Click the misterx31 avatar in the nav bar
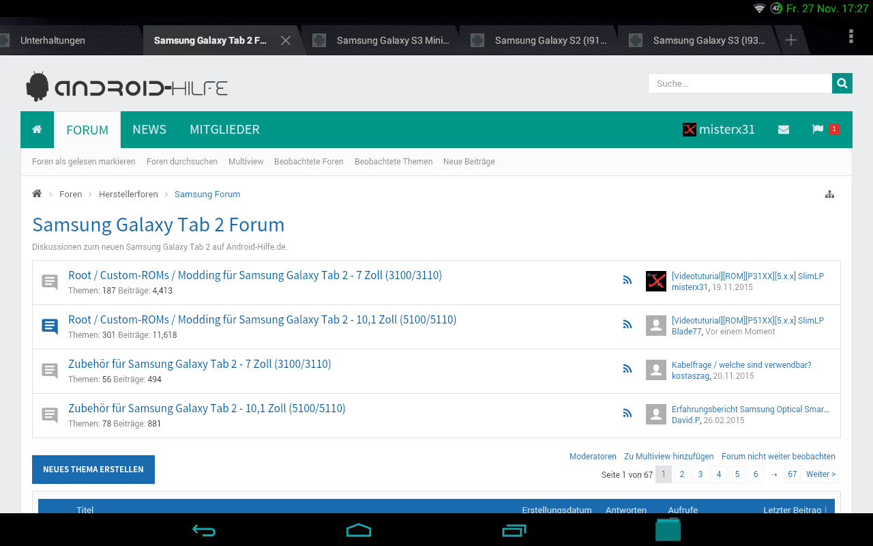The height and width of the screenshot is (546, 873). [690, 130]
